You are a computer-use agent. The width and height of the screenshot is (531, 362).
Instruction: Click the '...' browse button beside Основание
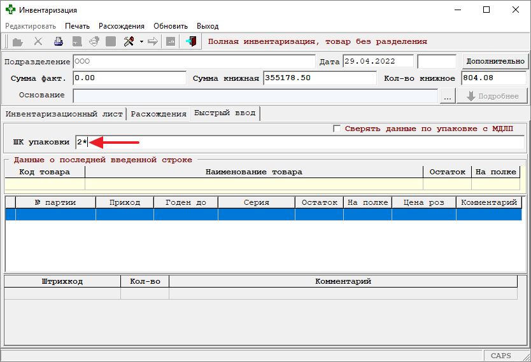448,96
